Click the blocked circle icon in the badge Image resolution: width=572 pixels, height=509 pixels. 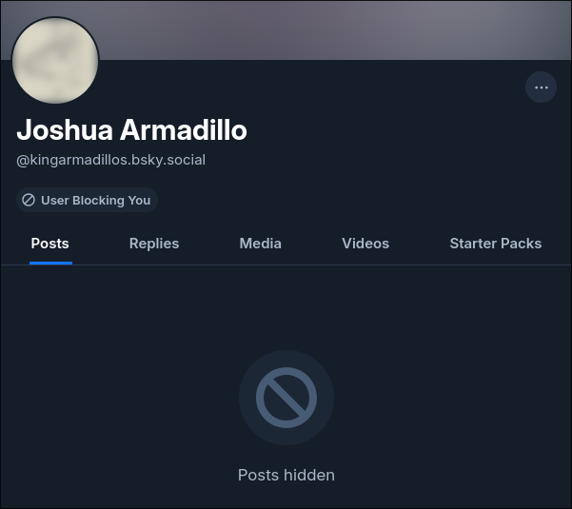point(29,201)
